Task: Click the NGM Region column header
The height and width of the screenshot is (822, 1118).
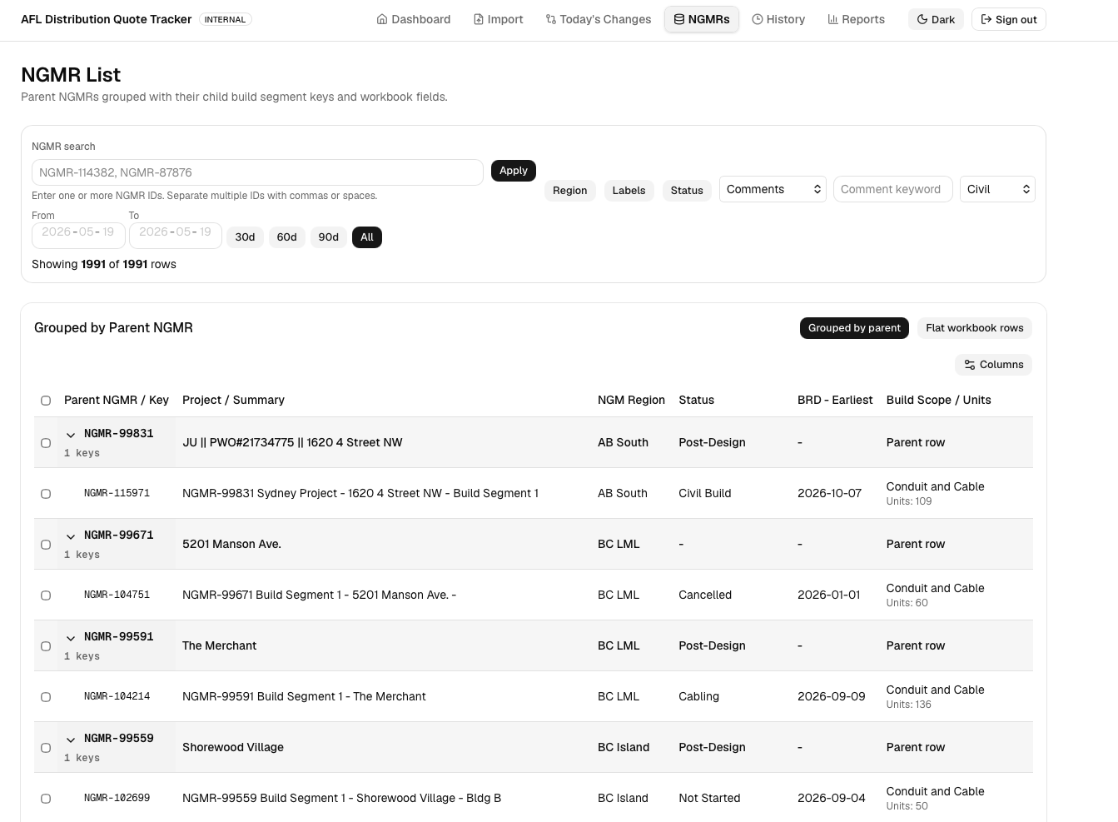Action: tap(631, 400)
